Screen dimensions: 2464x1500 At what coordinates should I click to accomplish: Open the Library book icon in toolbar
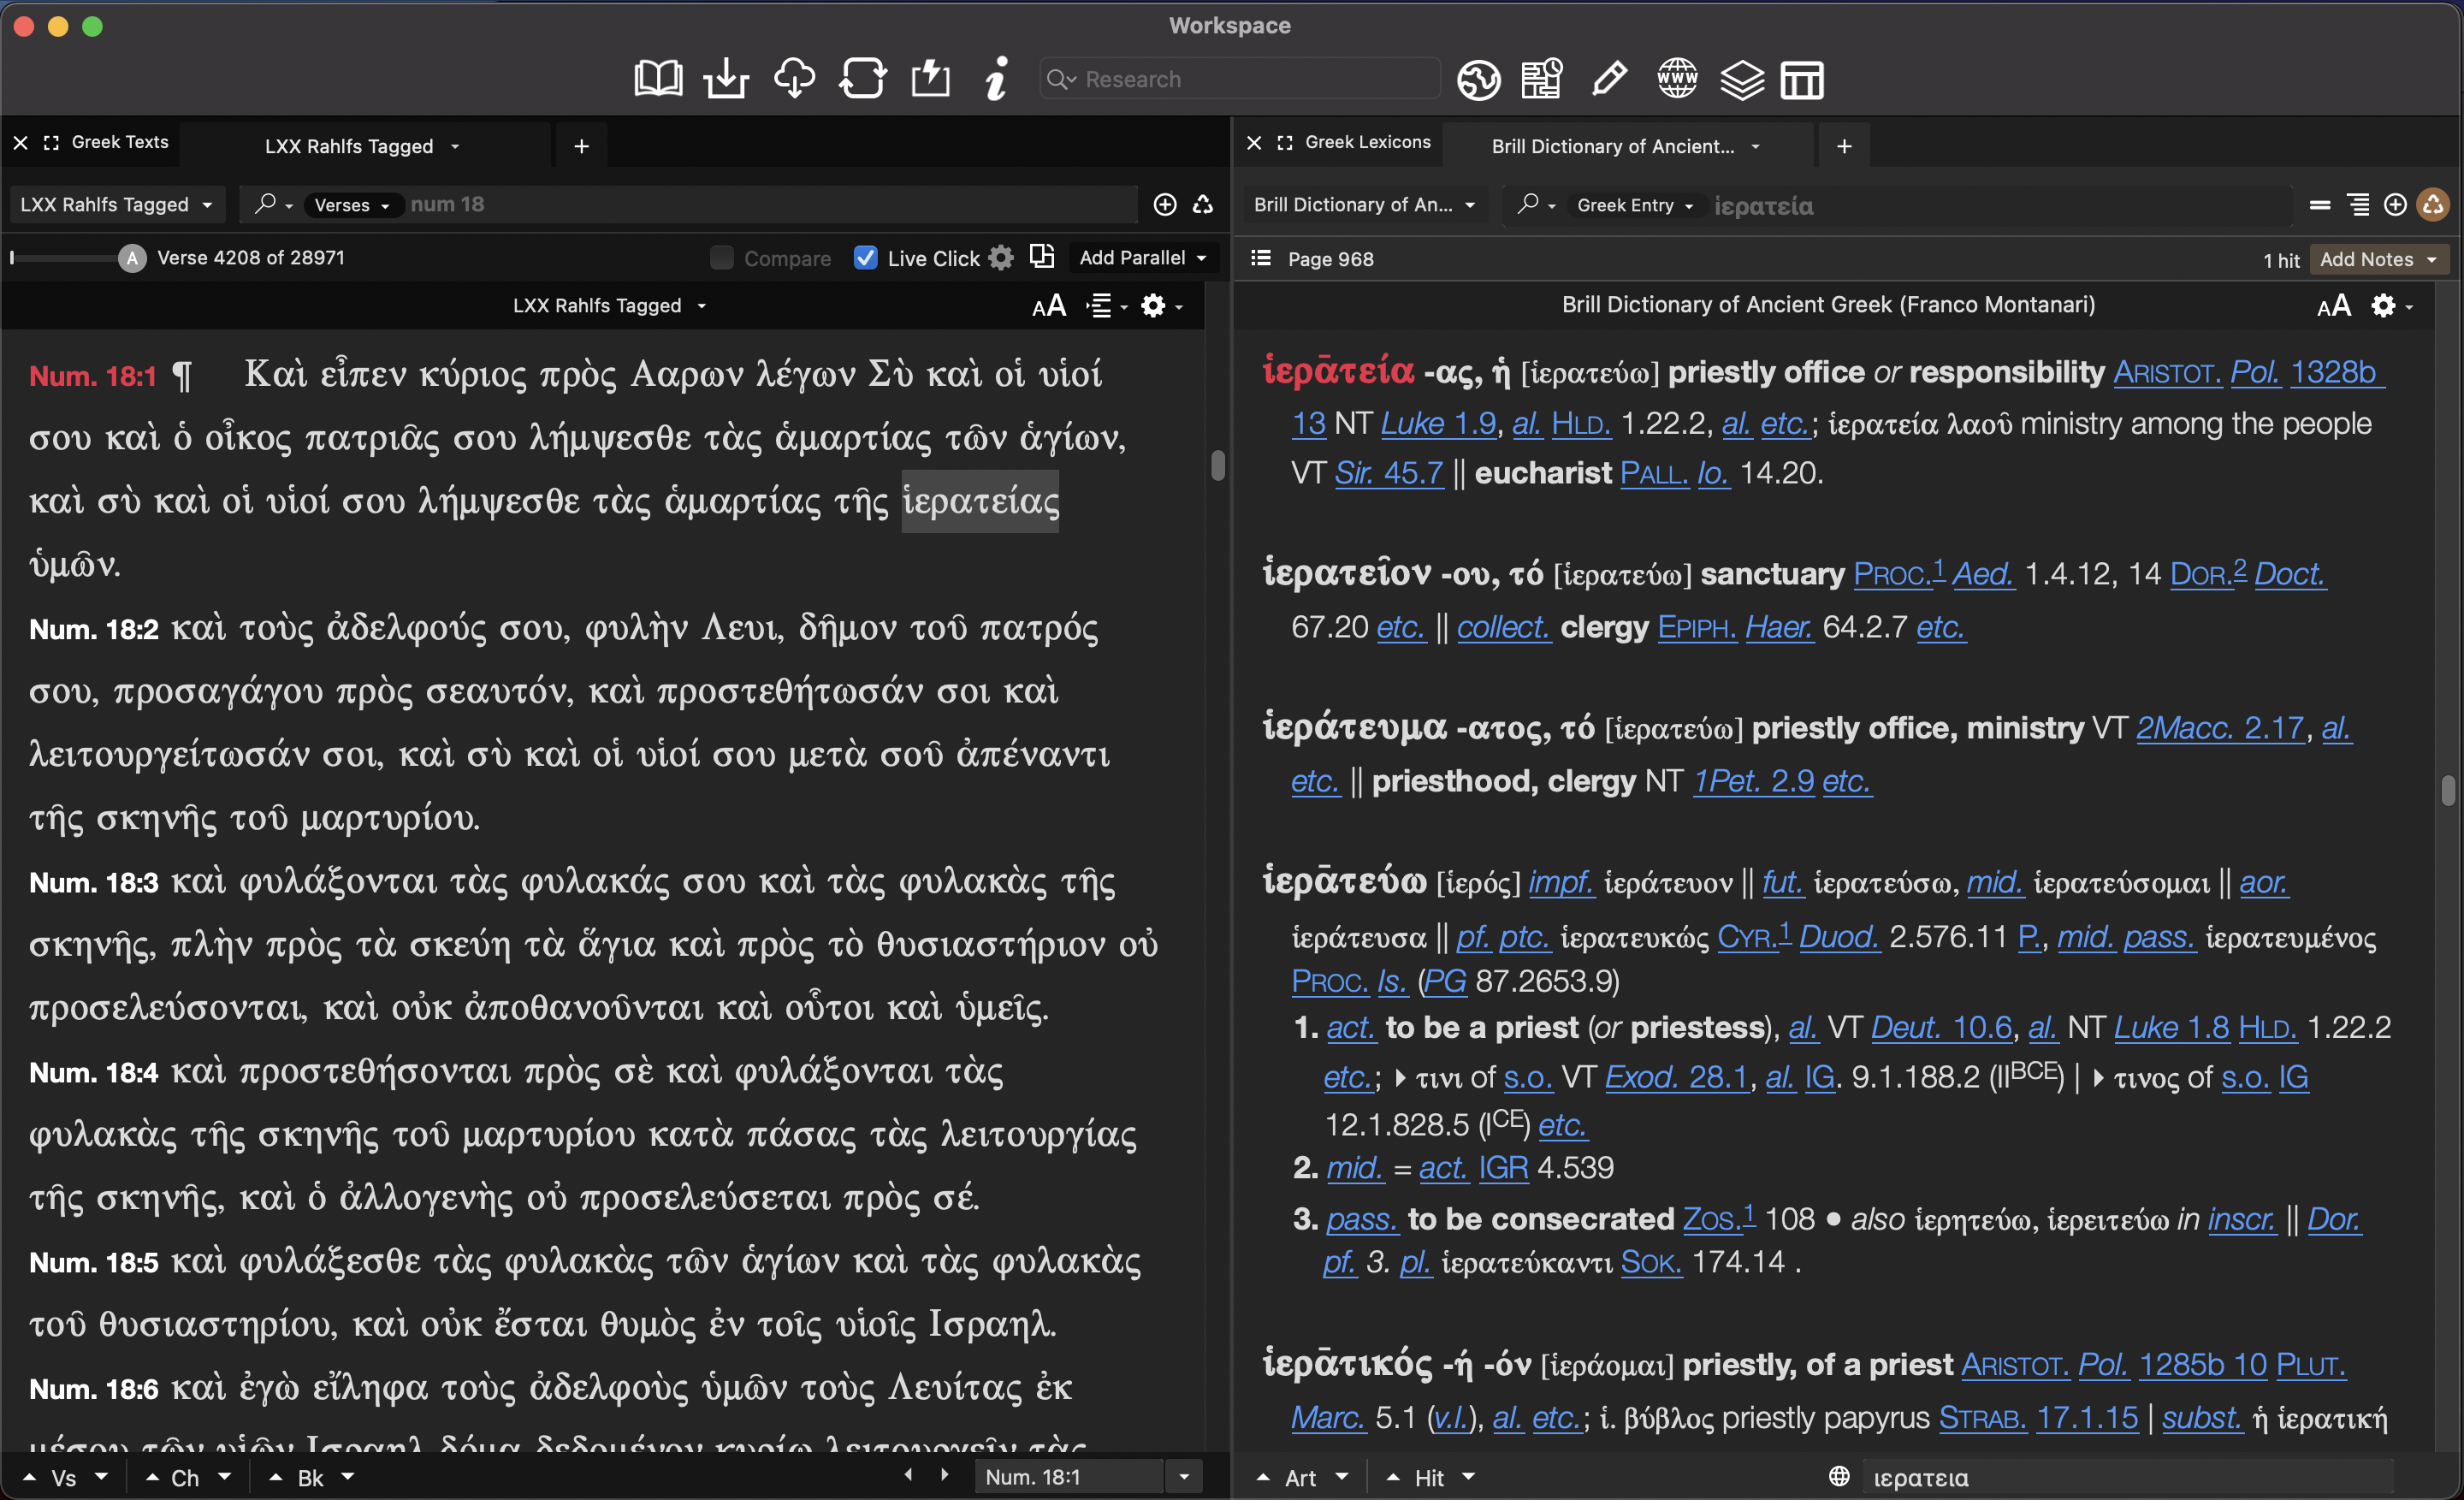658,79
